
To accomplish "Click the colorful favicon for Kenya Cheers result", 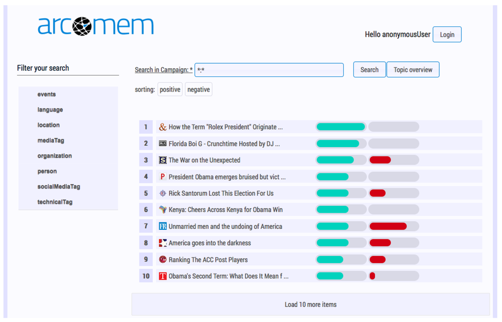I will click(x=163, y=210).
